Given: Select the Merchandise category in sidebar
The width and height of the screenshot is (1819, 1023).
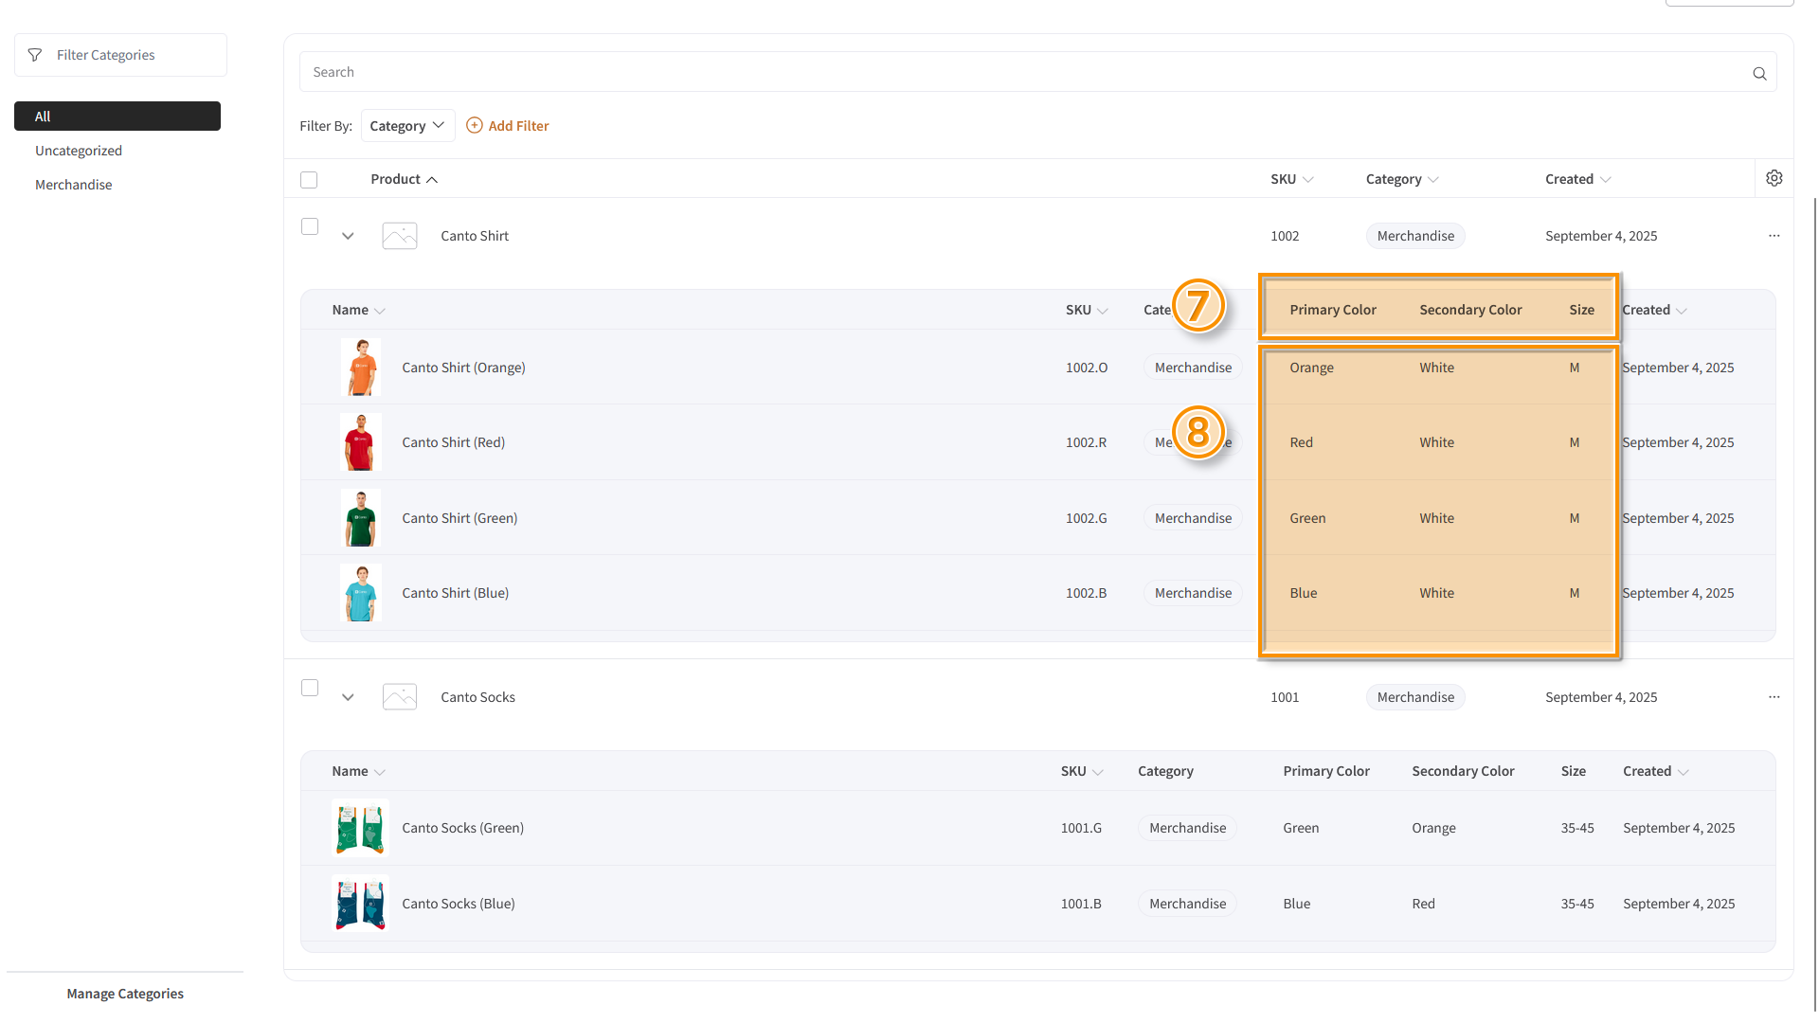Looking at the screenshot, I should pos(74,185).
